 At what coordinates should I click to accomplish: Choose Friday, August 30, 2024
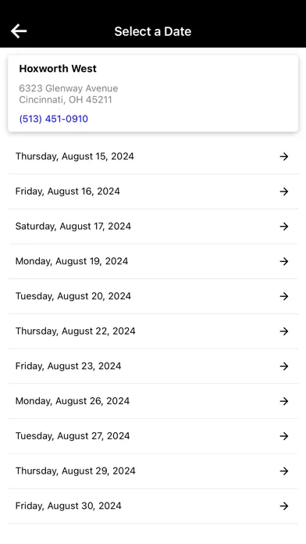point(153,506)
